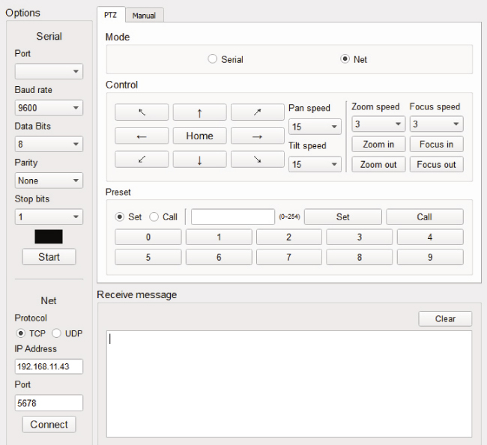Expand the Pan speed dropdown
This screenshot has height=445, width=487.
pyautogui.click(x=314, y=127)
